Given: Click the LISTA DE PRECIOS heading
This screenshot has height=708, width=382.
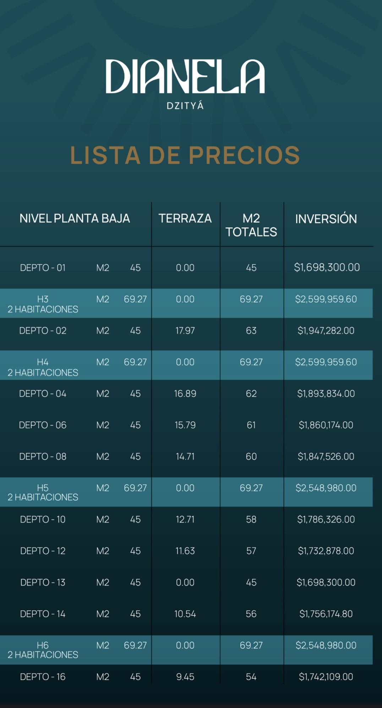Looking at the screenshot, I should 185,155.
